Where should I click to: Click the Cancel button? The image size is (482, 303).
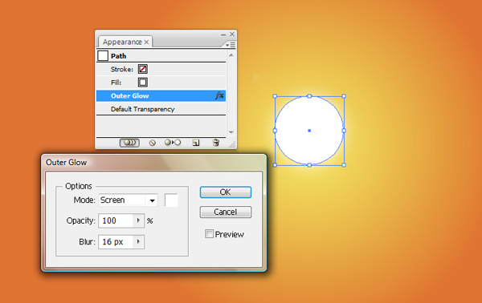tap(225, 212)
